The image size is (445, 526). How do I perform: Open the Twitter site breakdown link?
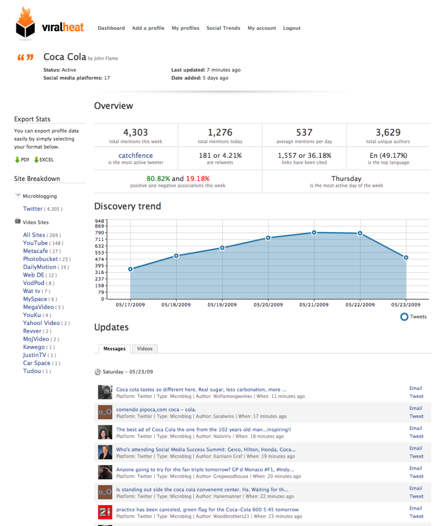[x=33, y=208]
